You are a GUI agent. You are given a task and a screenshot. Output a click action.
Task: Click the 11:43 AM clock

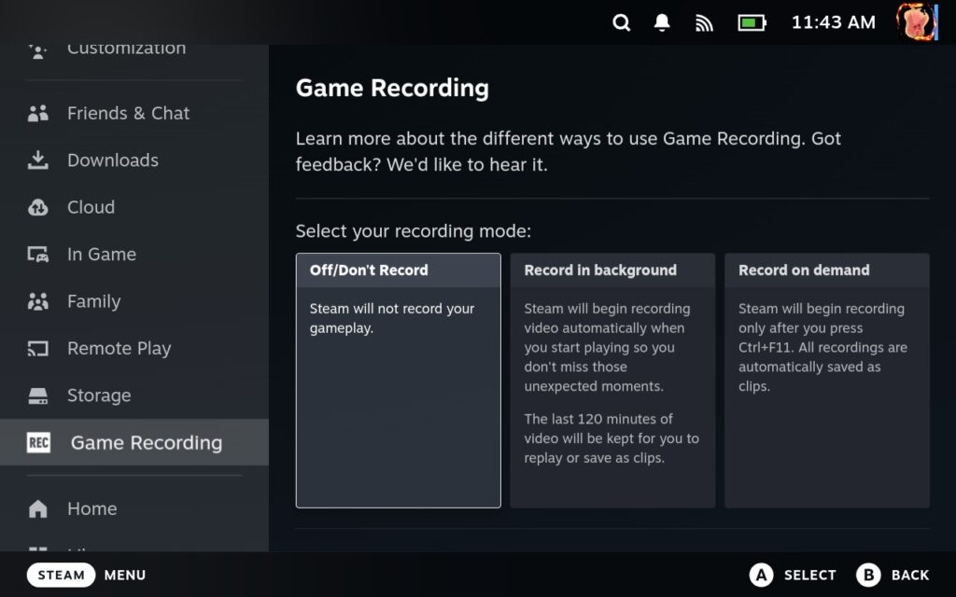833,22
